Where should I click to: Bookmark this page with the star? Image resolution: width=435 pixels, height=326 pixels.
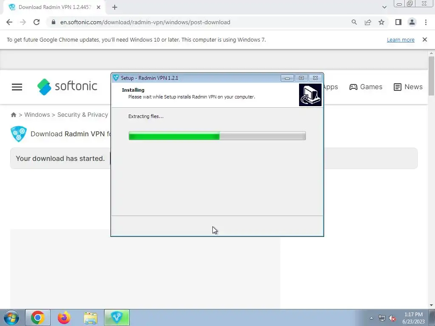click(381, 22)
